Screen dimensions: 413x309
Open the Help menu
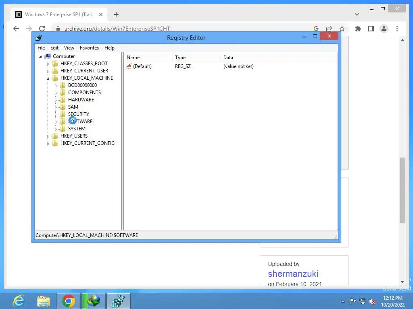coord(109,48)
